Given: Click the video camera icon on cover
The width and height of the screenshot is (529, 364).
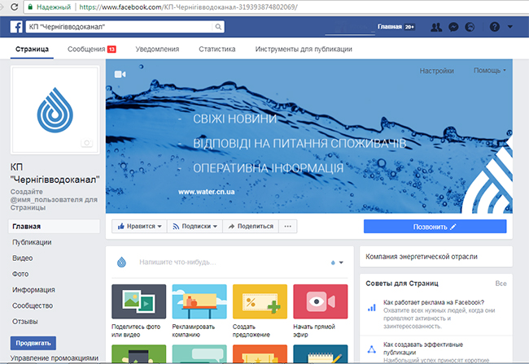Looking at the screenshot, I should [120, 74].
